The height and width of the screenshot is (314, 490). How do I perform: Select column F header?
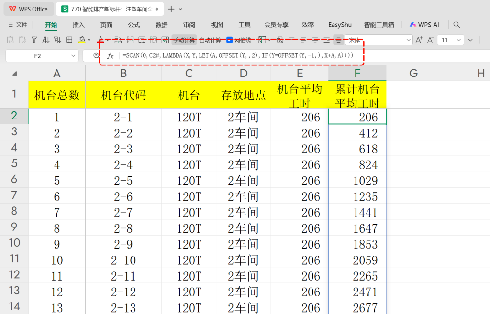[x=357, y=73]
